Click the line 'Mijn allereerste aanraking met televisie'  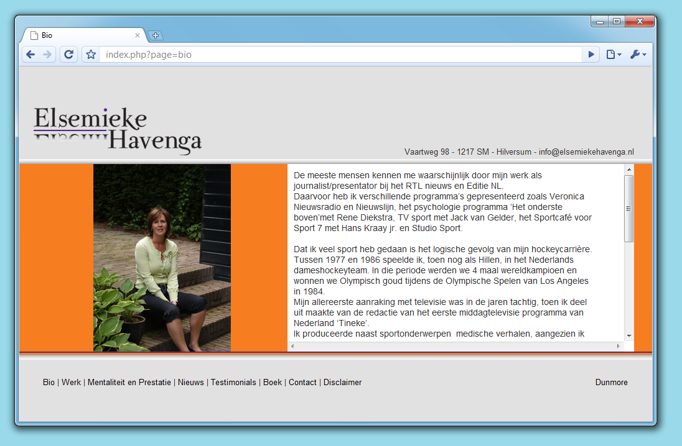(x=440, y=303)
